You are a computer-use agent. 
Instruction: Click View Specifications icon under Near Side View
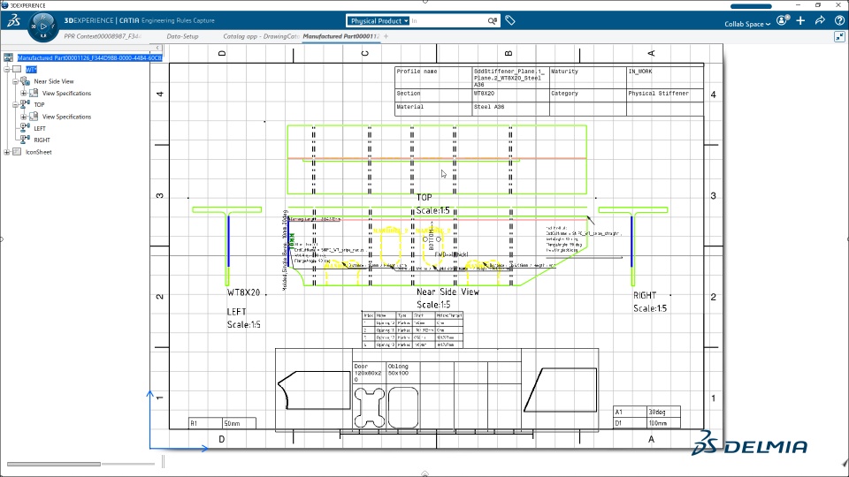pos(34,93)
